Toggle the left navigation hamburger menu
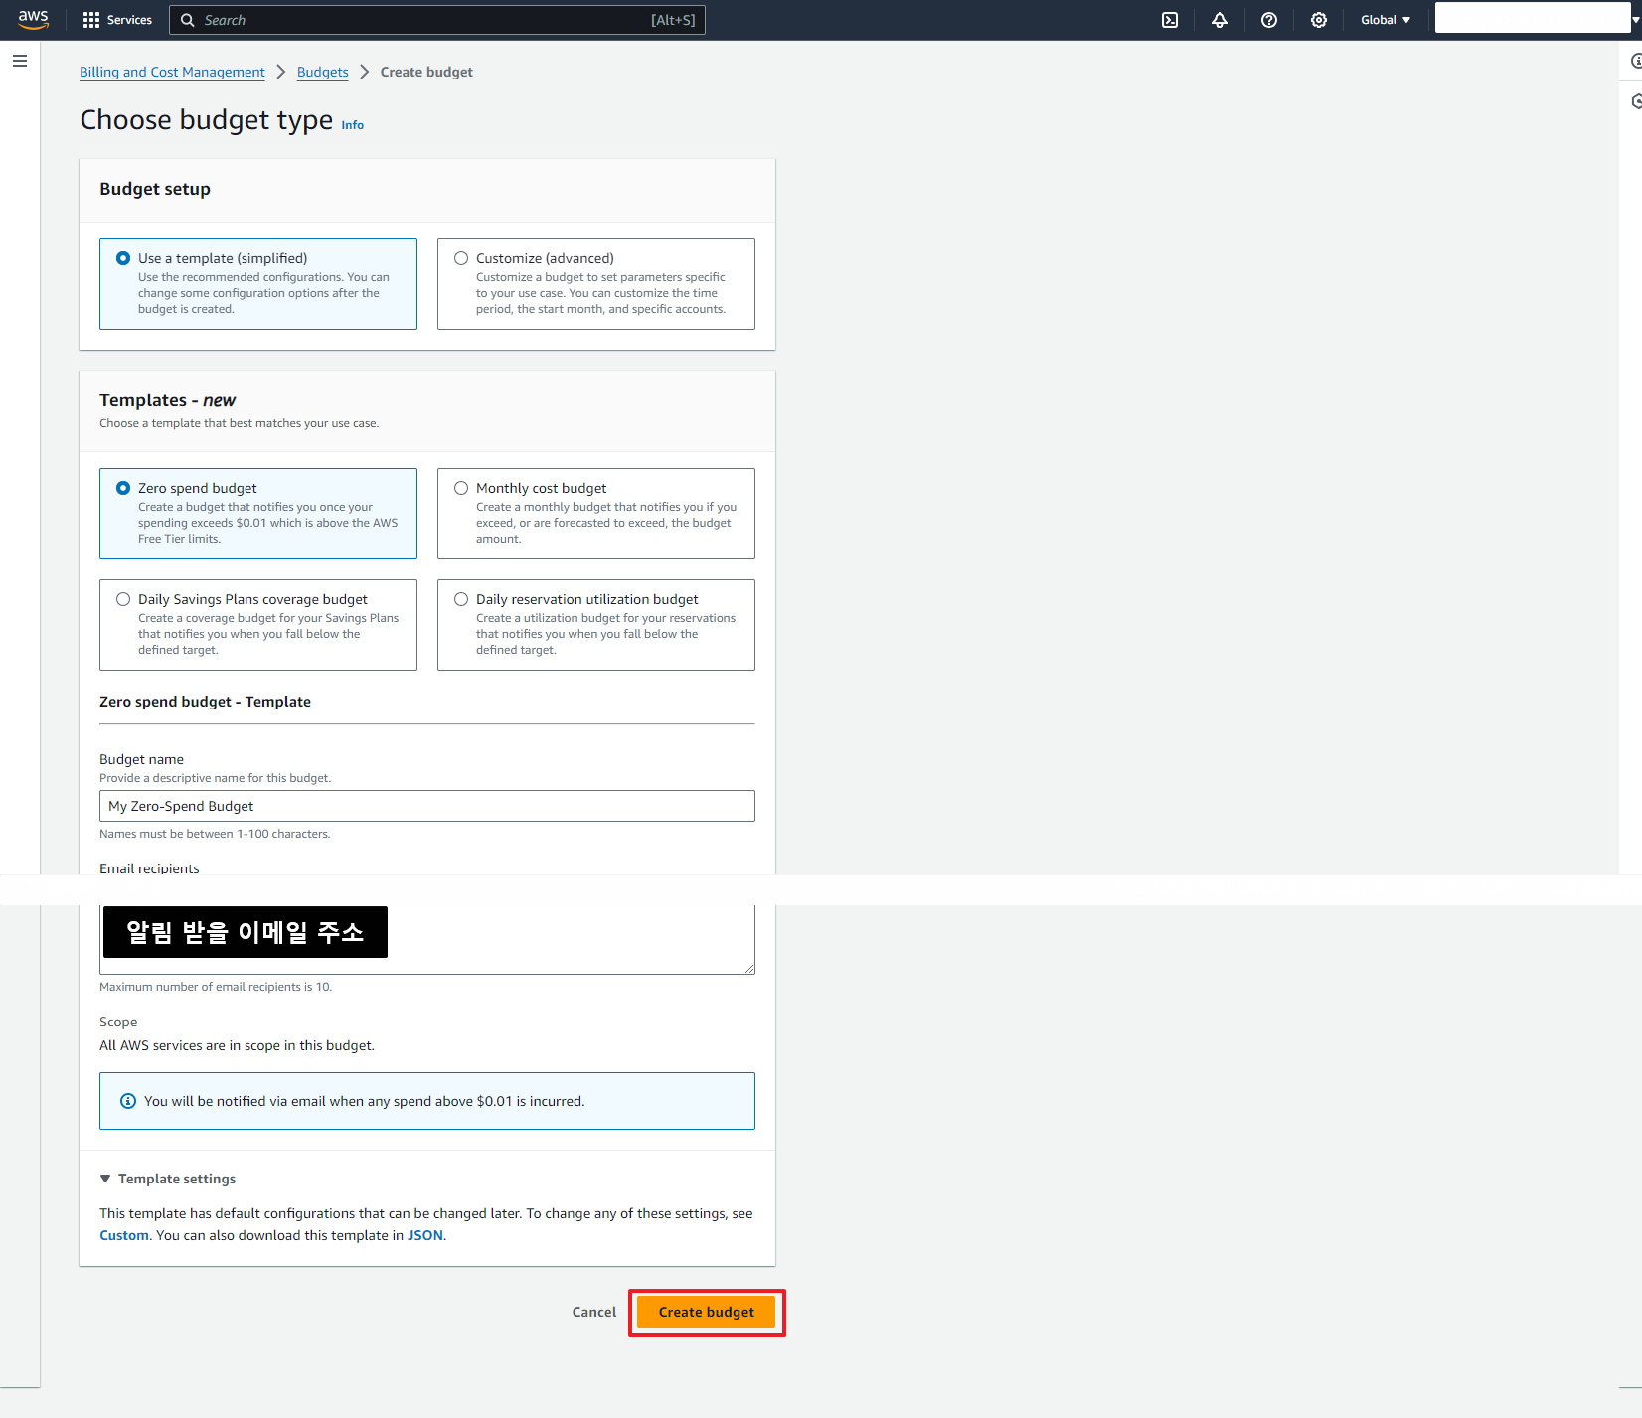 click(x=20, y=61)
